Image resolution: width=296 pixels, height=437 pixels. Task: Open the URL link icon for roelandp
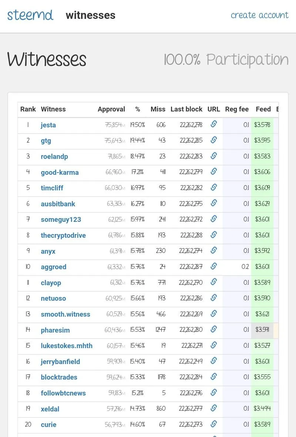213,156
